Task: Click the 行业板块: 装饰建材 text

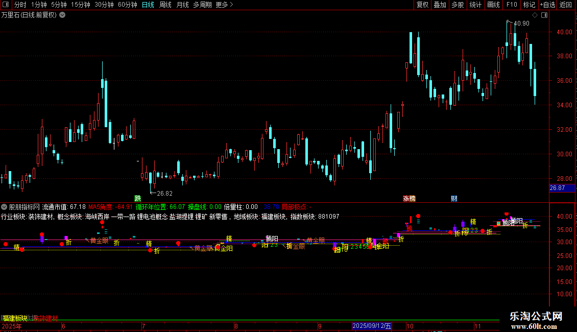Action: [27, 217]
